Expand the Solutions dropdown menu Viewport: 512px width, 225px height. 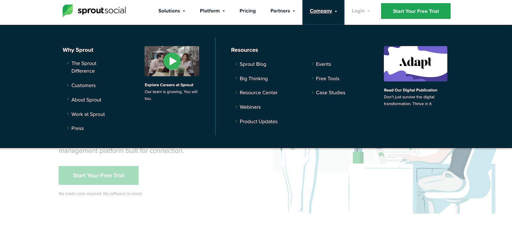(x=172, y=11)
